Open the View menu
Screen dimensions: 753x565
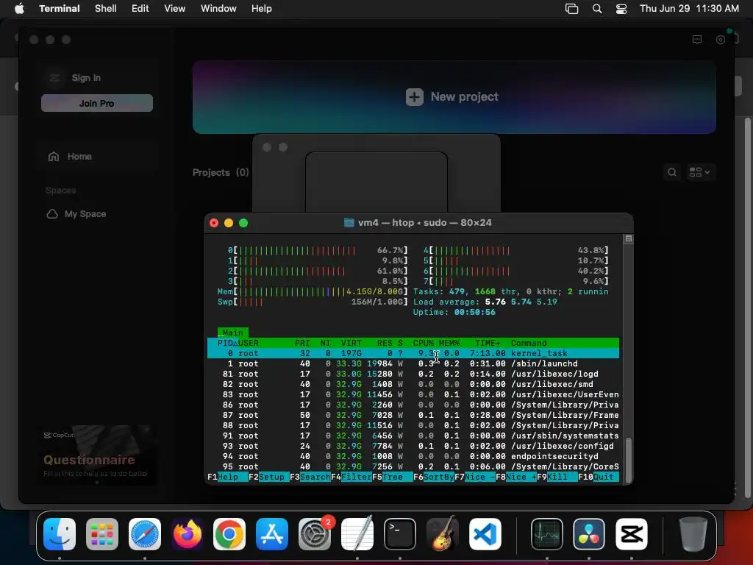click(x=175, y=8)
